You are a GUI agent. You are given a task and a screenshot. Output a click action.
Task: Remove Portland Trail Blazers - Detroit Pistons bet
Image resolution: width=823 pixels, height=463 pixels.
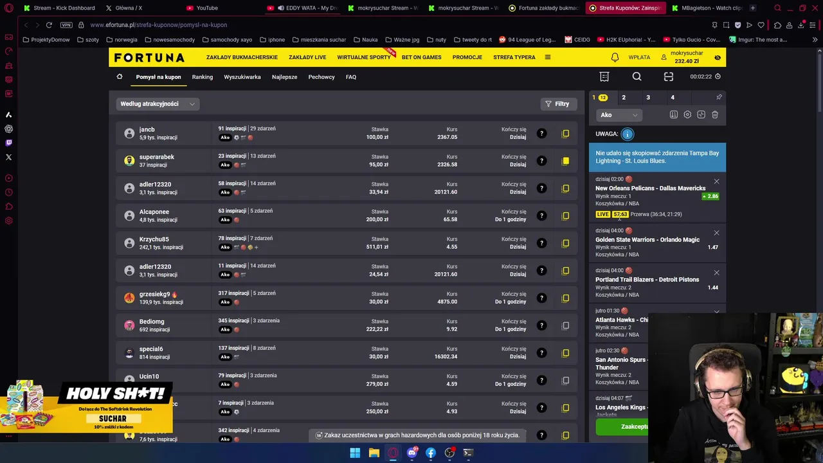pyautogui.click(x=716, y=273)
